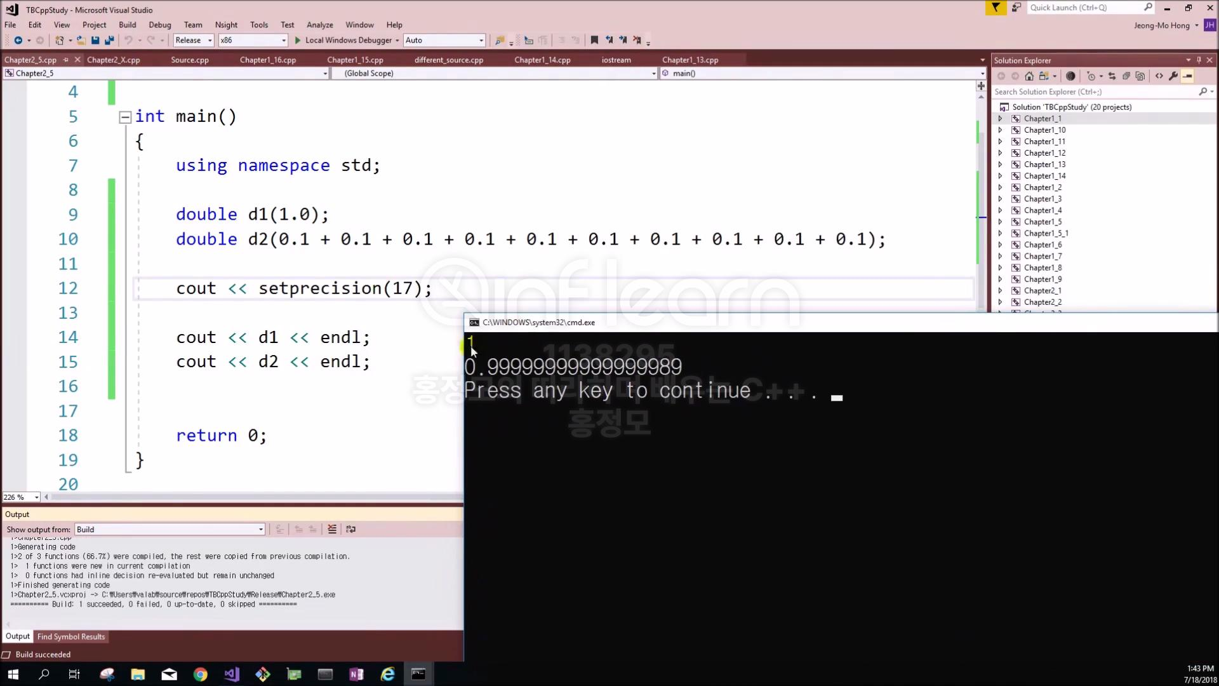Toggle word wrap in Output panel

click(x=350, y=529)
